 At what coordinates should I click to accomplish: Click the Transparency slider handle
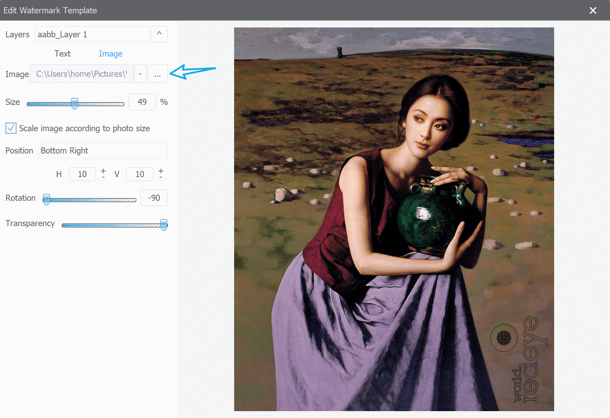164,225
